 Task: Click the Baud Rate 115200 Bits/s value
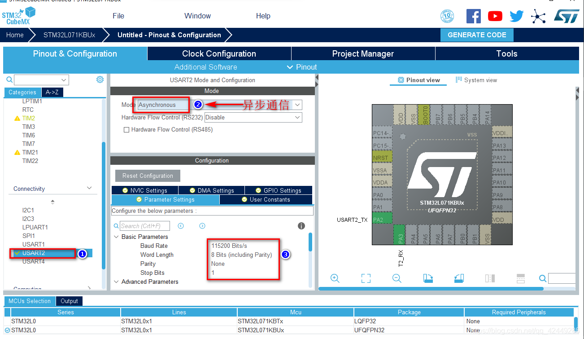pos(229,246)
